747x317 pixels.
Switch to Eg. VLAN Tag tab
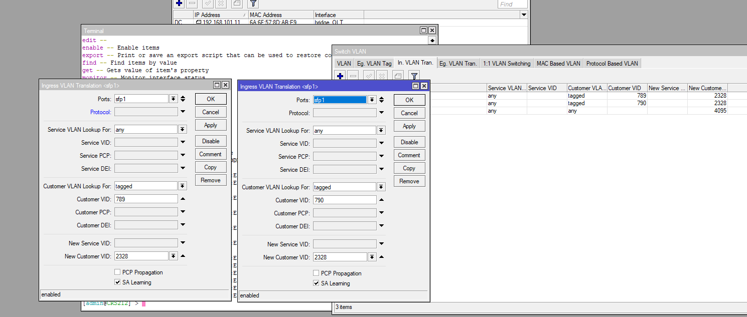374,64
